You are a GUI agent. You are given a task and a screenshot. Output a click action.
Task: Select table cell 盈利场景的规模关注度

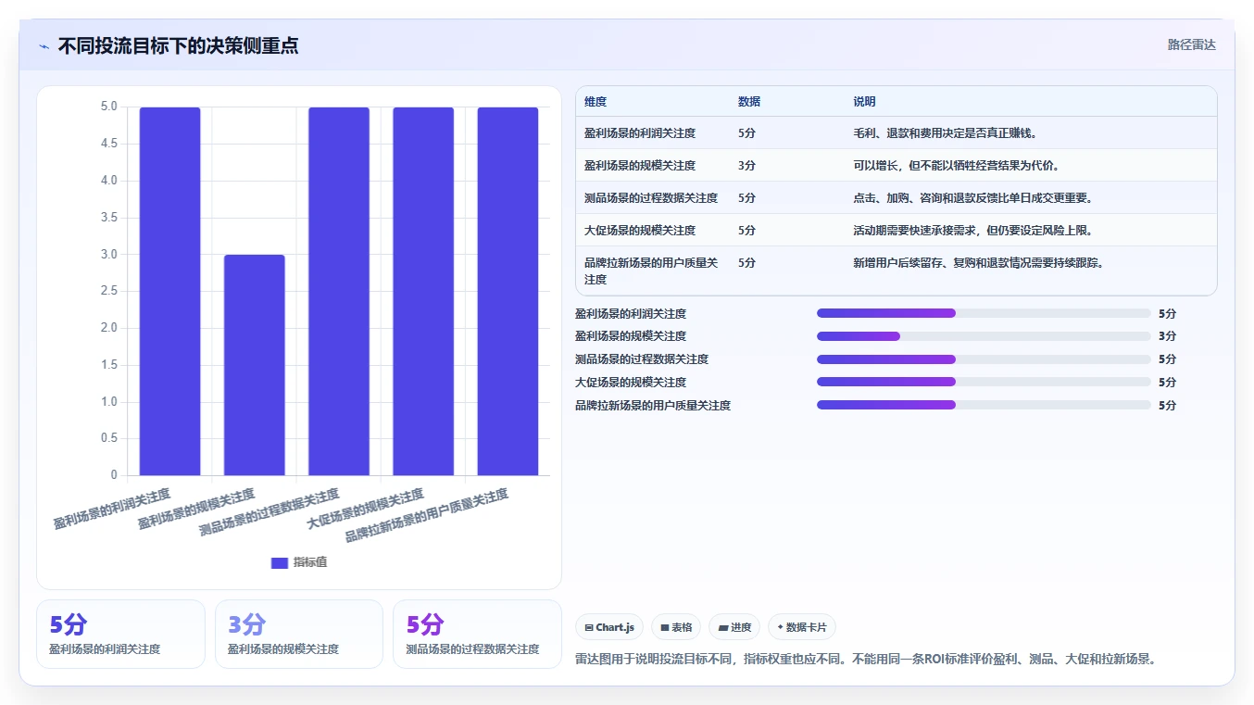click(x=640, y=166)
